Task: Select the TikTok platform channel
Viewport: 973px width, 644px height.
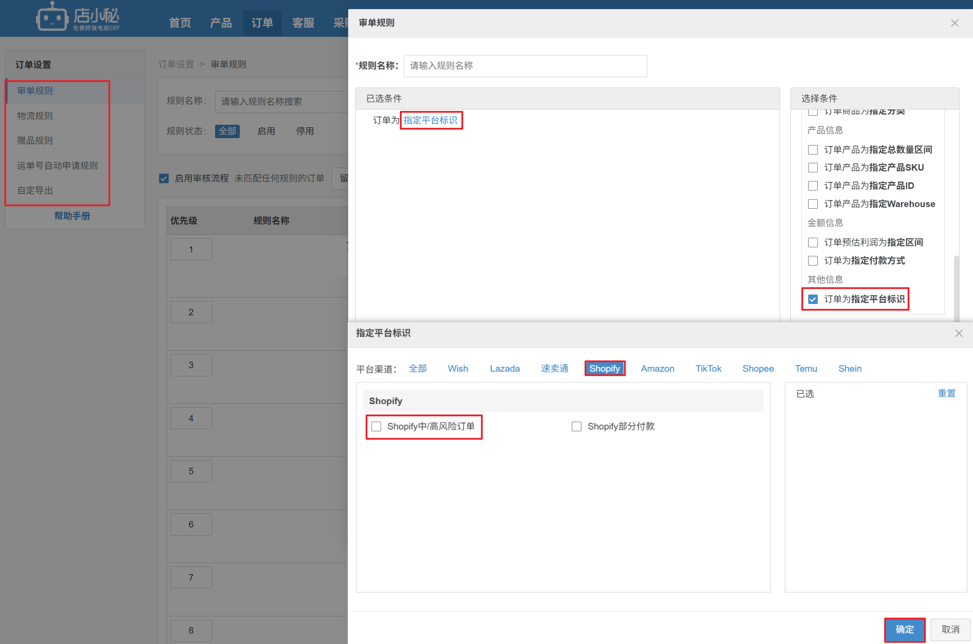Action: click(x=708, y=369)
